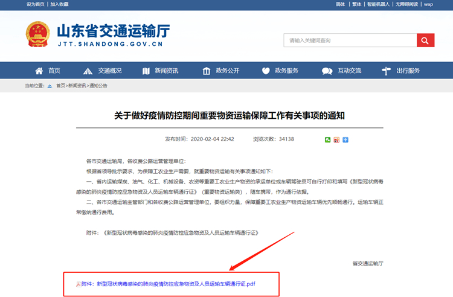
Task: Open the wap version link
Action: tap(428, 4)
